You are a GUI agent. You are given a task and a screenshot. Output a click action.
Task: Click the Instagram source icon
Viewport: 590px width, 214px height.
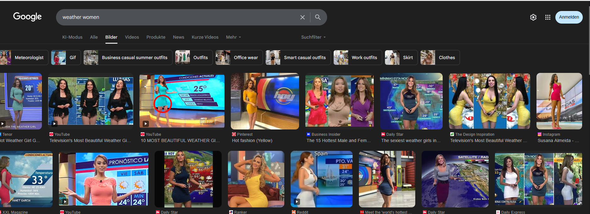(x=540, y=134)
